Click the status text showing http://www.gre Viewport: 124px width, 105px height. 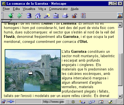tap(53, 102)
